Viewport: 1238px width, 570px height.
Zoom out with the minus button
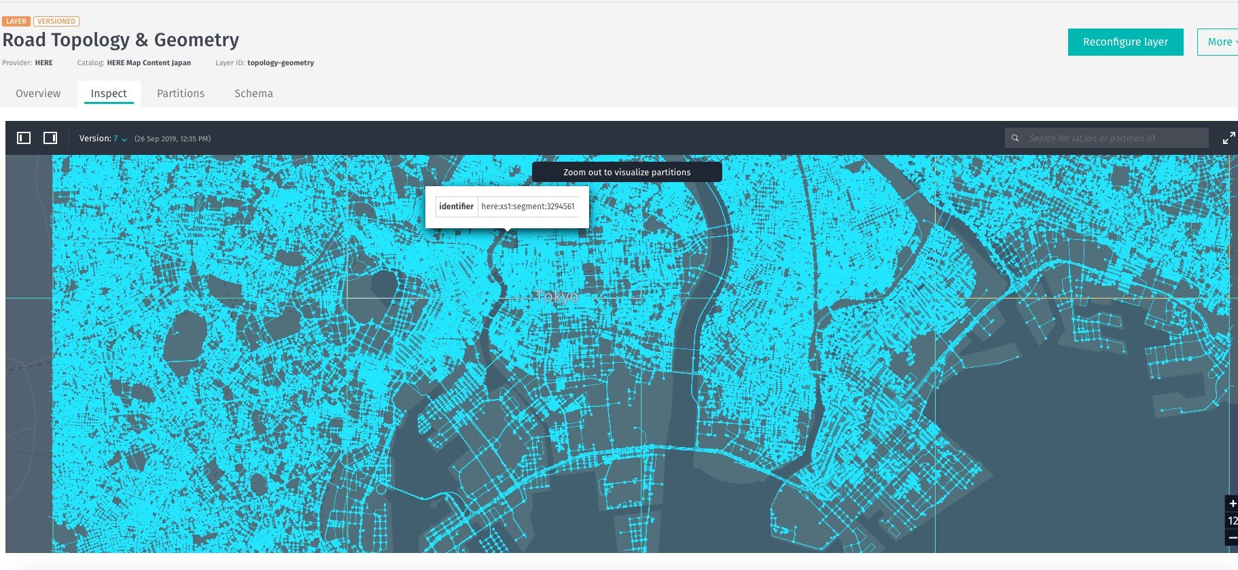pos(1232,537)
